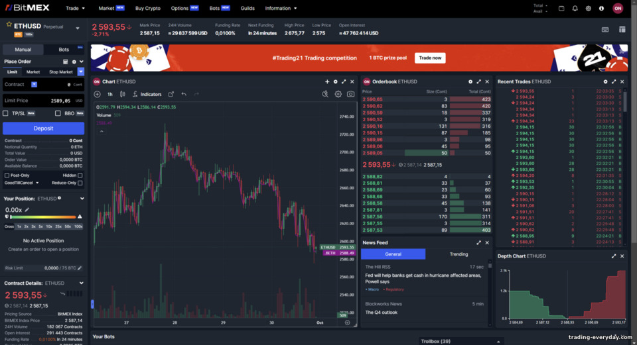
Task: Take a chart snapshot with the camera icon
Action: (350, 94)
